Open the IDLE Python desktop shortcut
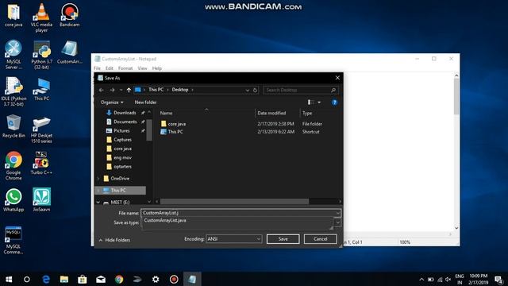The width and height of the screenshot is (508, 286). click(x=13, y=91)
